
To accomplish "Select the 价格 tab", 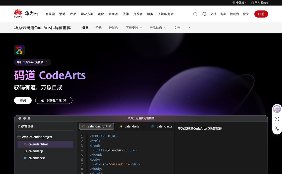I will tap(99, 28).
